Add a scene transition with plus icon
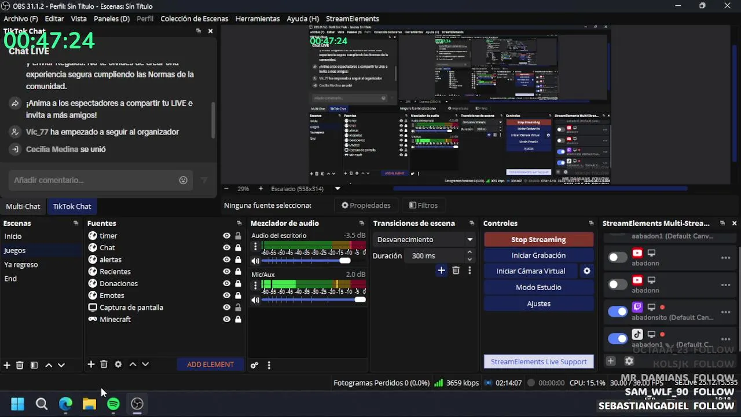Image resolution: width=741 pixels, height=417 pixels. 441,270
